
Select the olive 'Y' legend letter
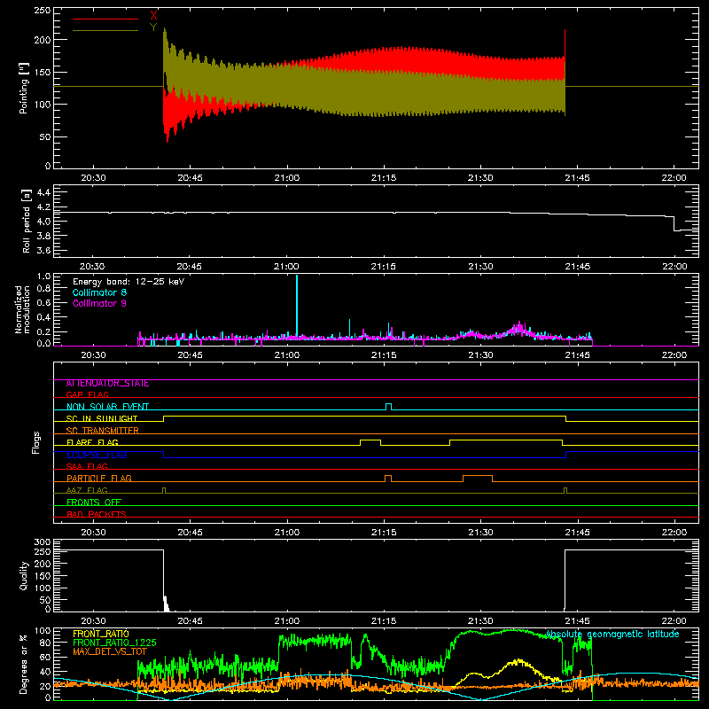pyautogui.click(x=153, y=27)
